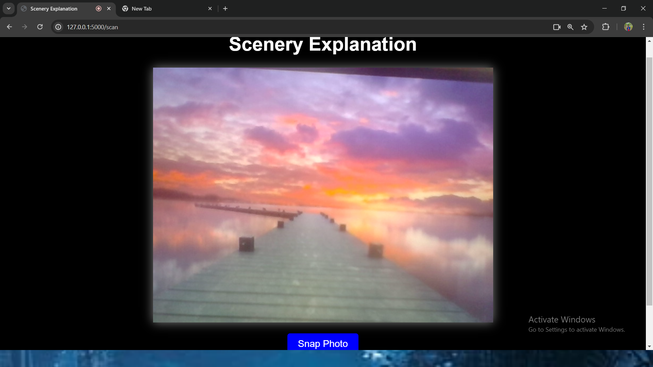The height and width of the screenshot is (367, 653).
Task: Click the camera access icon in address bar
Action: (x=557, y=27)
